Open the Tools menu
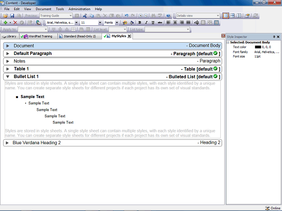This screenshot has height=211, width=282. click(60, 9)
